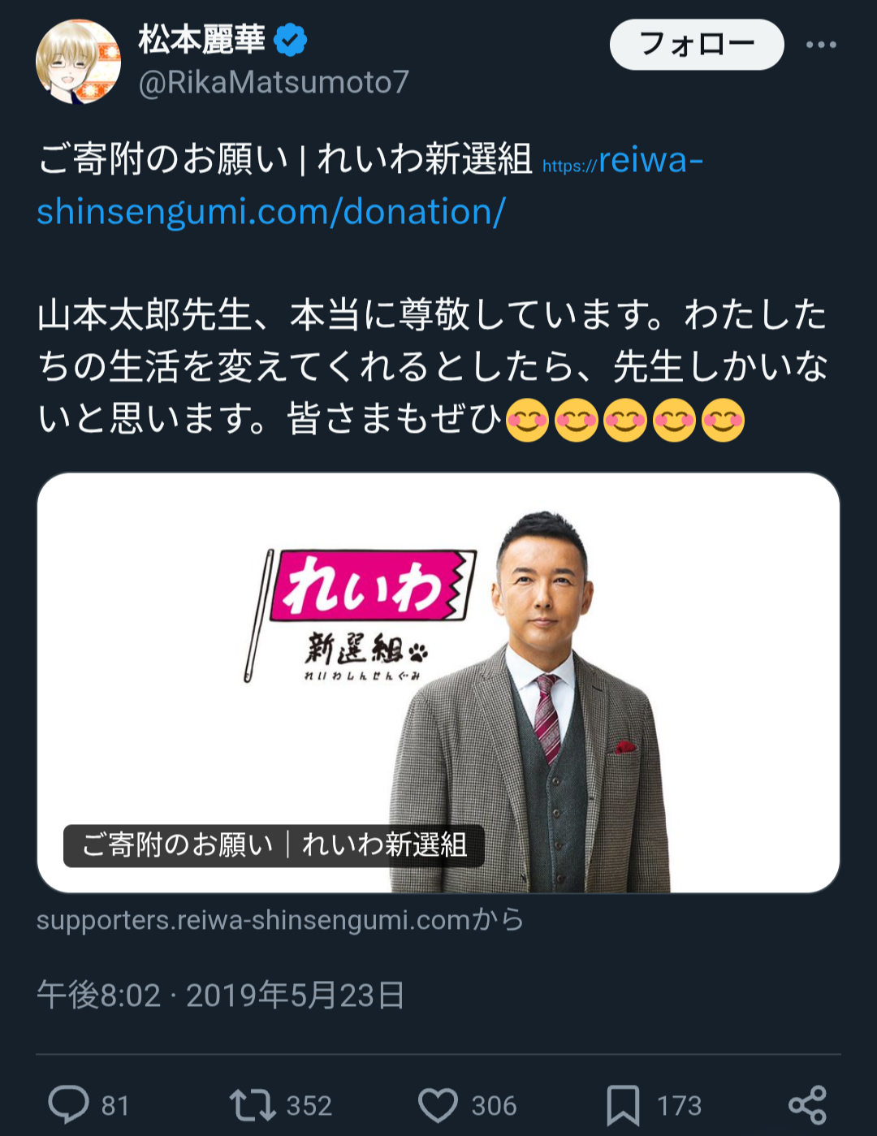877x1136 pixels.
Task: Like the tweet with heart icon
Action: tap(438, 1105)
